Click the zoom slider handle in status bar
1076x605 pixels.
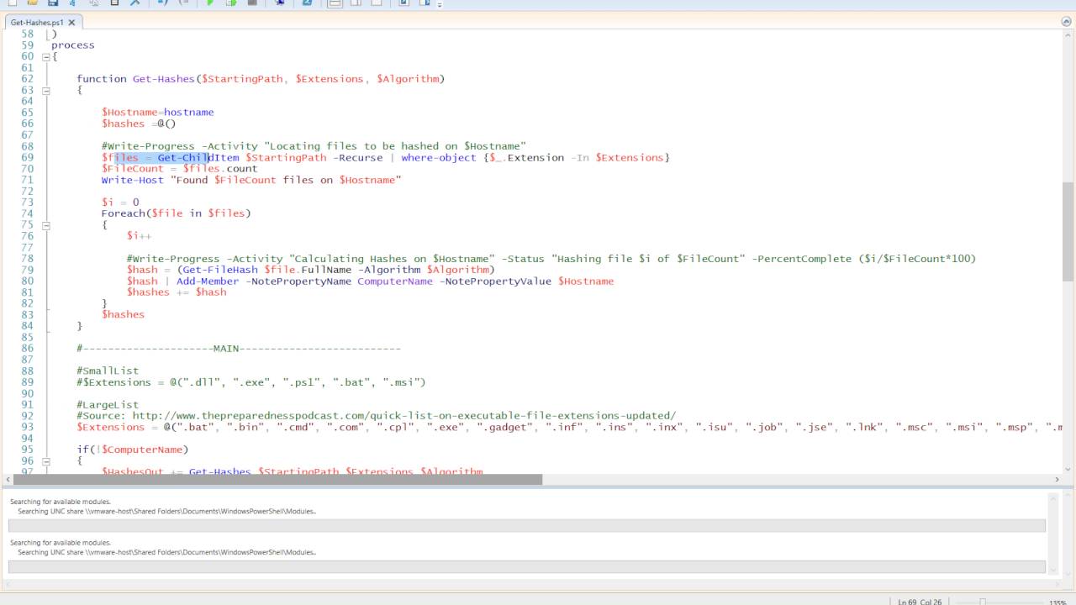click(982, 602)
